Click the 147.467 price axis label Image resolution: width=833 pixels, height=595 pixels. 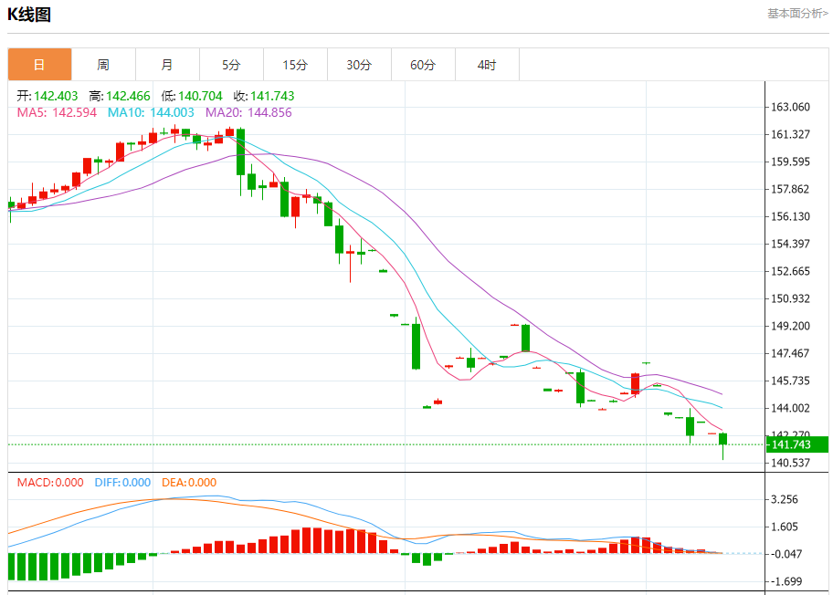coord(790,353)
